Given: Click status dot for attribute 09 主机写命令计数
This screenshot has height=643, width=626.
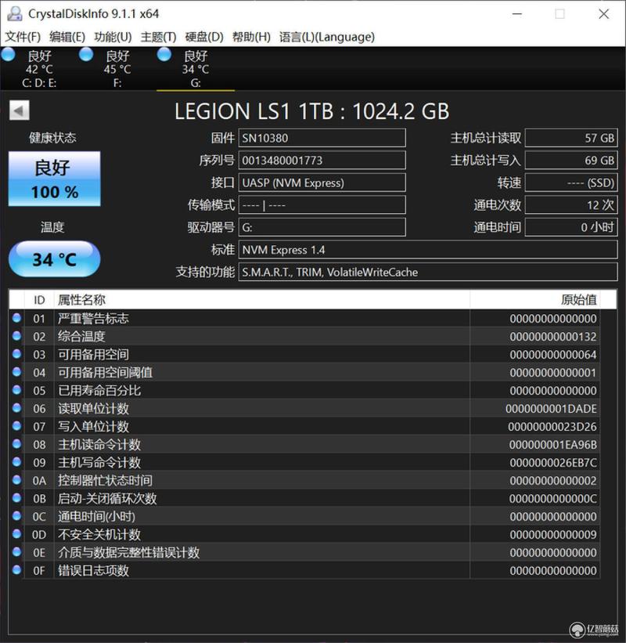Looking at the screenshot, I should pos(16,462).
